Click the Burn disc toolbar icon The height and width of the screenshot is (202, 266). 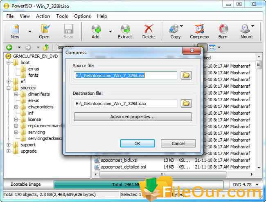(223, 31)
